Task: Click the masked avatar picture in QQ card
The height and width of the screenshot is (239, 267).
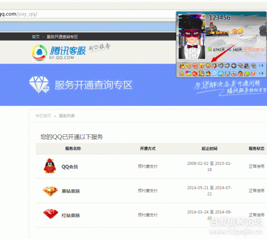Action: click(192, 36)
